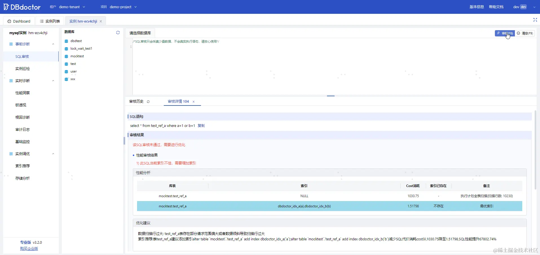Open 版本信息 in the header

pyautogui.click(x=477, y=7)
